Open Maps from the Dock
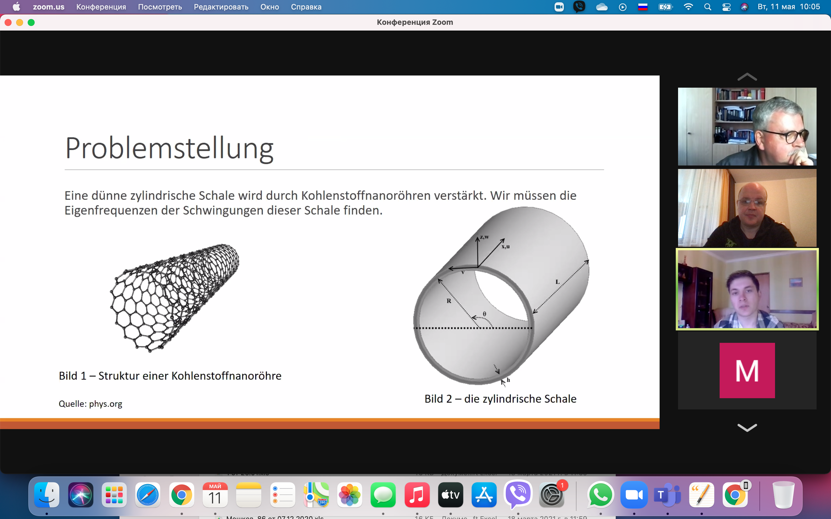Viewport: 831px width, 519px height. [316, 494]
